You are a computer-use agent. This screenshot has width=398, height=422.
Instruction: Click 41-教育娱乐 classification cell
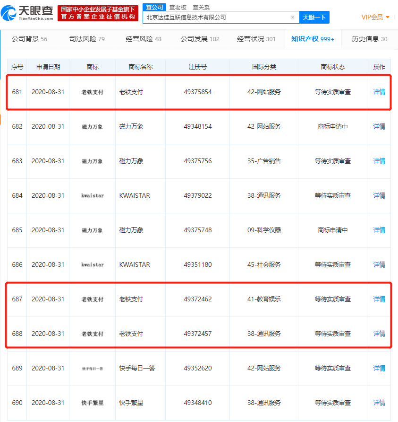click(264, 299)
